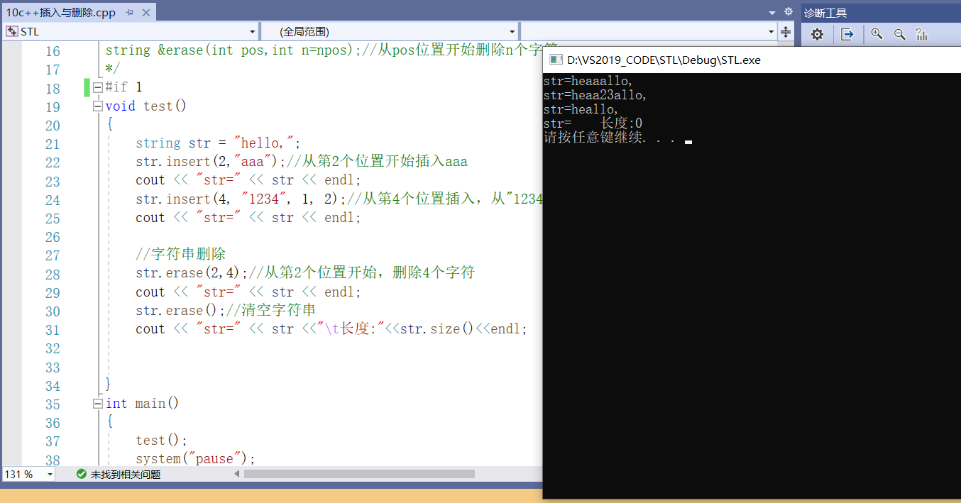Screen dimensions: 961x503
Task: Click the editor horizontal scrollbar thumb
Action: point(359,474)
